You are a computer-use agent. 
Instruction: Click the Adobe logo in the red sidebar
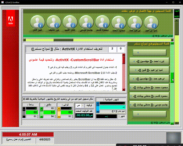click(11, 18)
